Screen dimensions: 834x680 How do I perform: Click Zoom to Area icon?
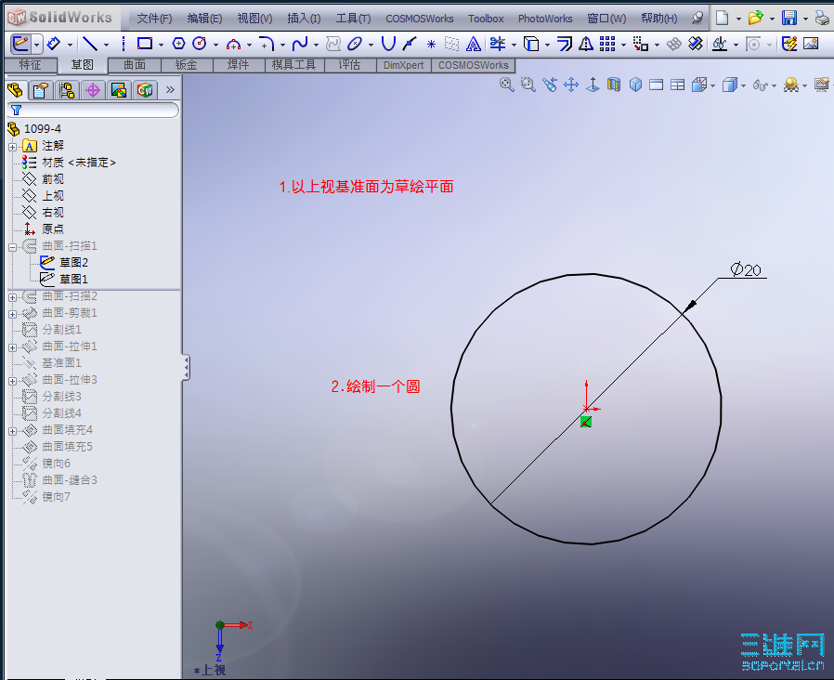(x=528, y=85)
